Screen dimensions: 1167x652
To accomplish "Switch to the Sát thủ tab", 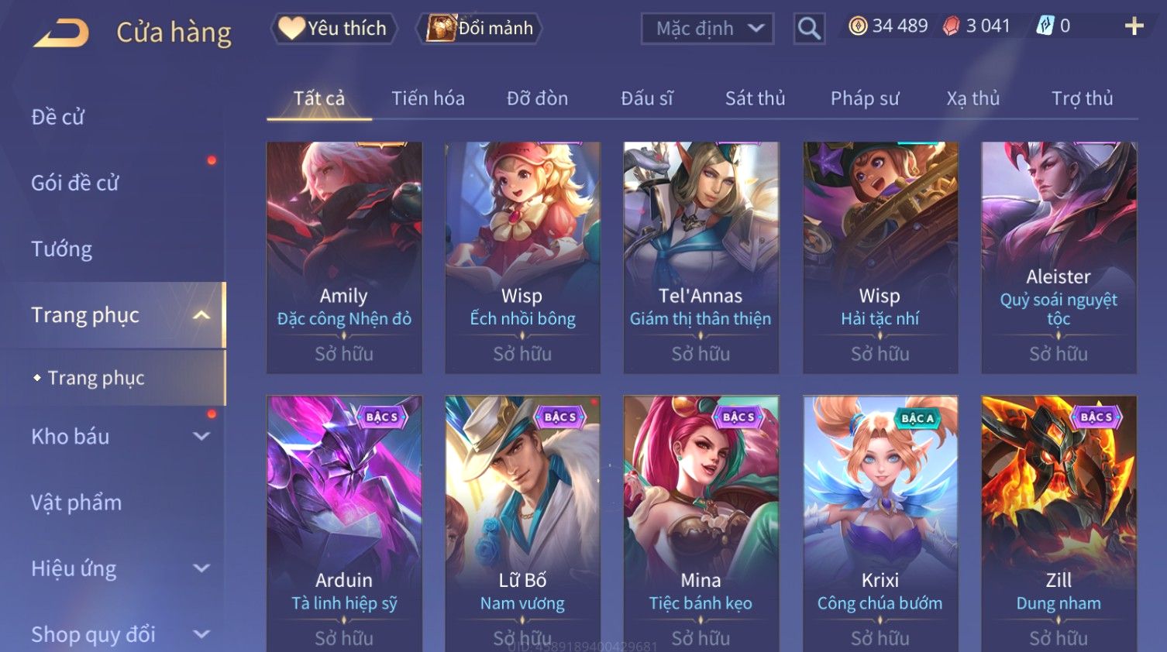I will click(755, 98).
